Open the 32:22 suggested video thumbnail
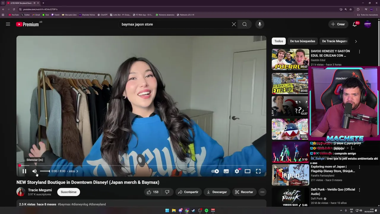Screen dimensions: 380x214 (x=290, y=129)
